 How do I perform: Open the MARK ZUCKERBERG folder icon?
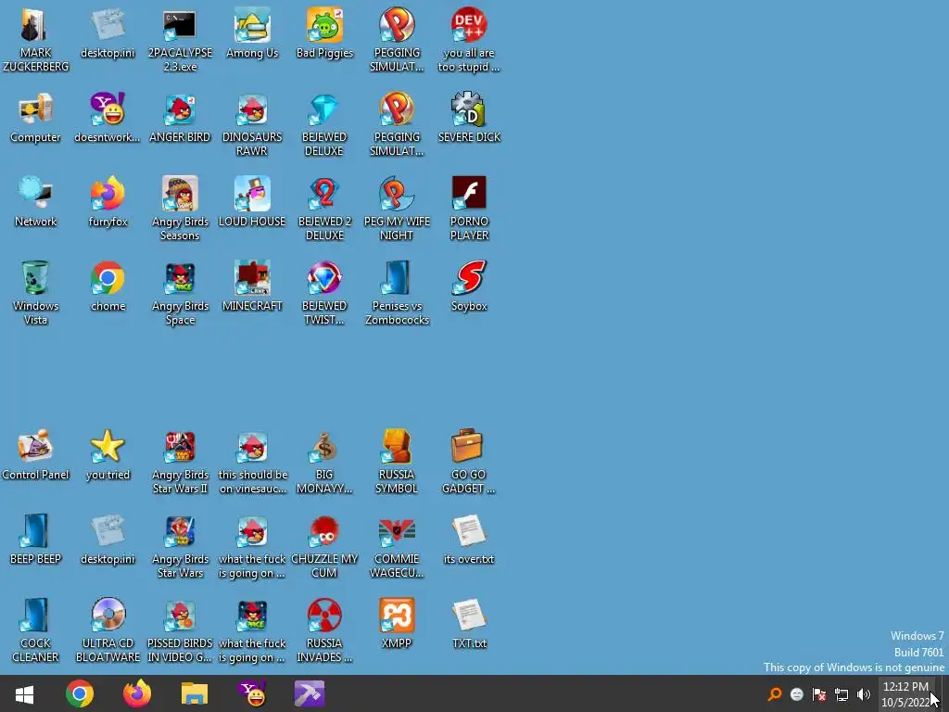[x=35, y=26]
